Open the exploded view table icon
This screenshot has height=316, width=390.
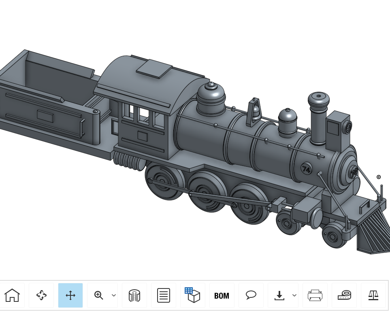tap(192, 295)
